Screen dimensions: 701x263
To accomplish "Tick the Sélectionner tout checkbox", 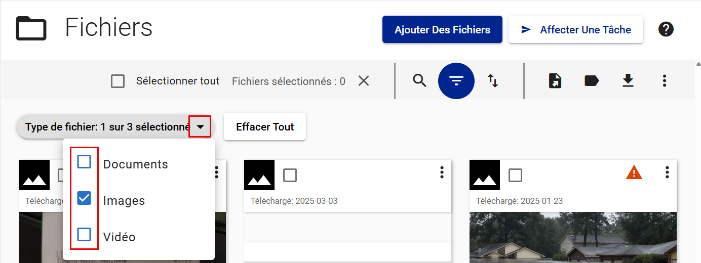I will (x=118, y=81).
